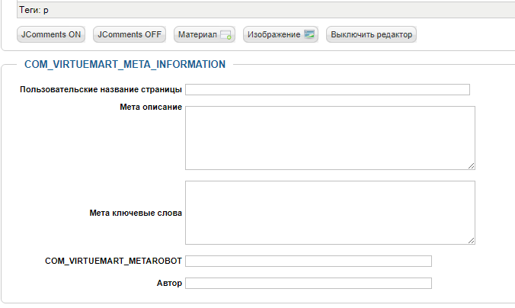Click the Автор label

tap(169, 284)
